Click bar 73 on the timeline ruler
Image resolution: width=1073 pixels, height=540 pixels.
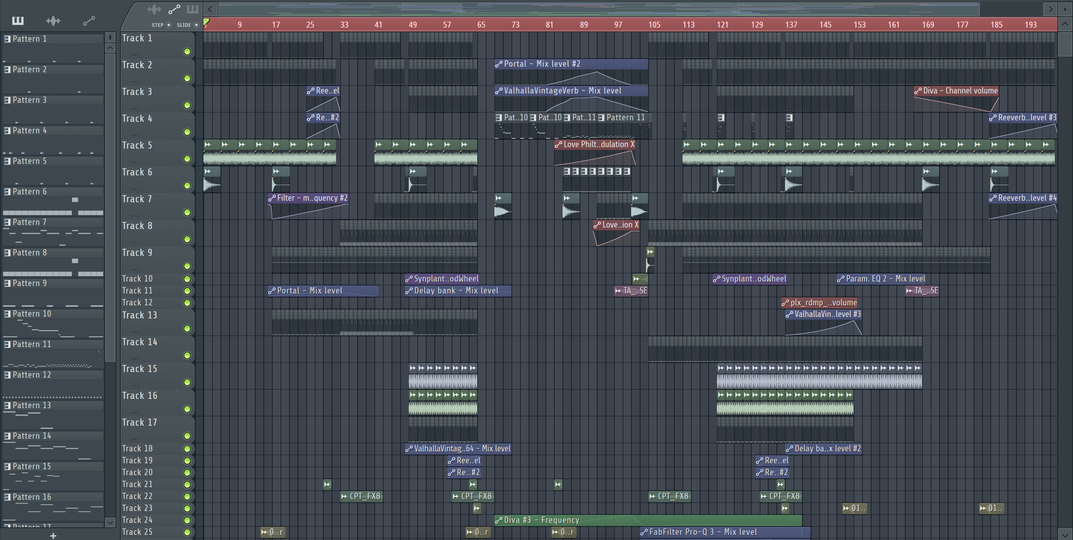coord(515,25)
